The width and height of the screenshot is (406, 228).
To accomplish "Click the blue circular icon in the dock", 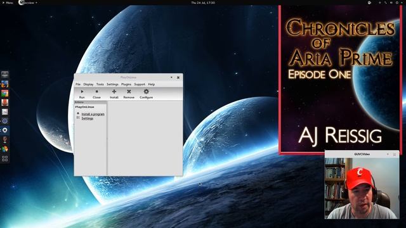I will pyautogui.click(x=4, y=121).
